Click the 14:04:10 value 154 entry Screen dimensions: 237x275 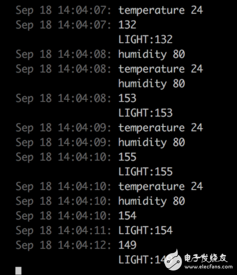[76, 216]
